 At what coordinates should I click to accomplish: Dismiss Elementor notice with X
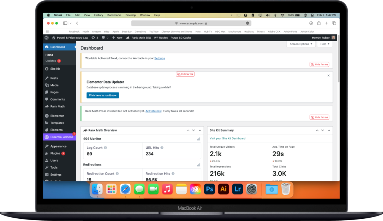328,76
